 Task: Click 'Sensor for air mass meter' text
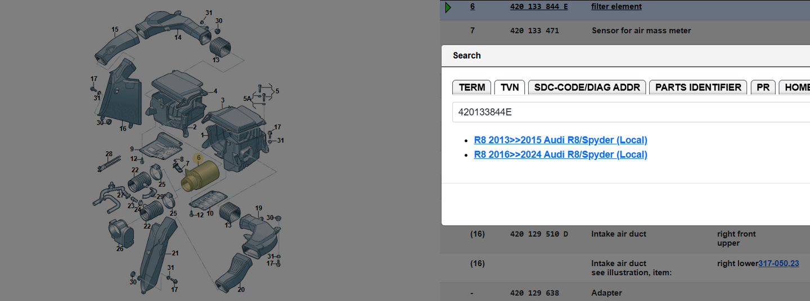[641, 31]
